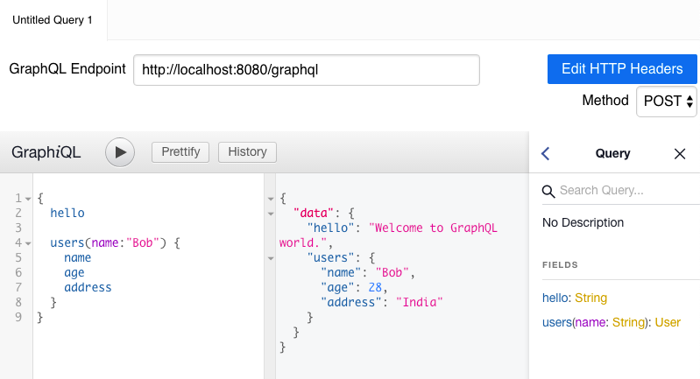The width and height of the screenshot is (700, 379).
Task: Fold the "data" object in results
Action: point(271,214)
